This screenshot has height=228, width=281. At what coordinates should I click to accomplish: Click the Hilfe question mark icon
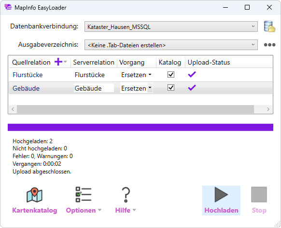[x=126, y=195]
